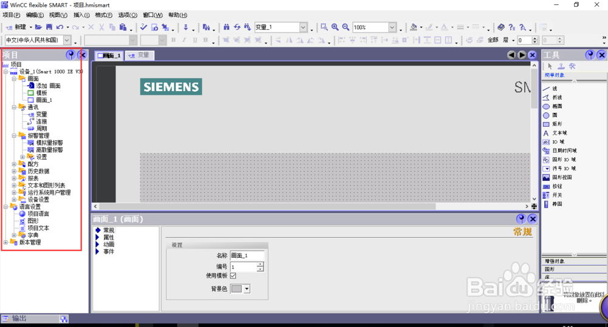Screen dimensions: 608x327
Task: Increase the 编号 number stepper
Action: [x=260, y=265]
